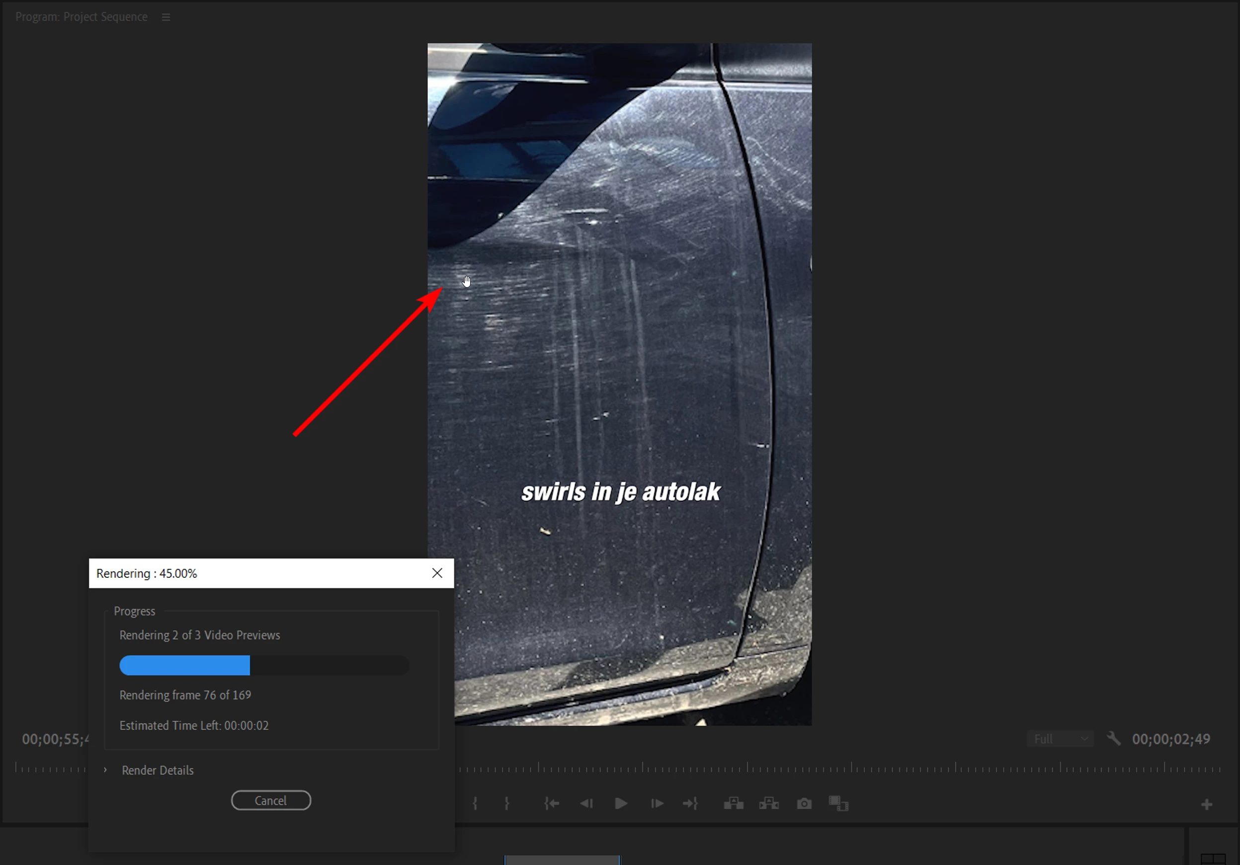Click the Lift edit icon
Viewport: 1240px width, 865px height.
(734, 803)
